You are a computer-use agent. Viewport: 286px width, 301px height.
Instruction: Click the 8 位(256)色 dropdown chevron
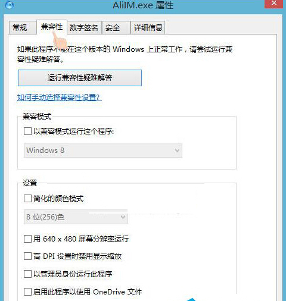(123, 217)
